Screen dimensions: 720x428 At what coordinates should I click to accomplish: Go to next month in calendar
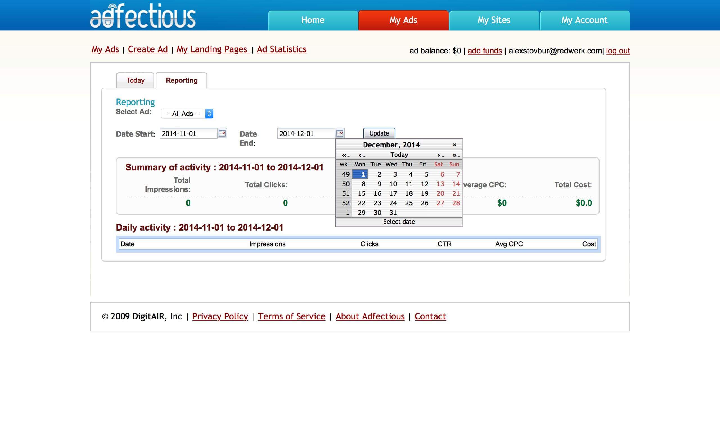(x=440, y=155)
